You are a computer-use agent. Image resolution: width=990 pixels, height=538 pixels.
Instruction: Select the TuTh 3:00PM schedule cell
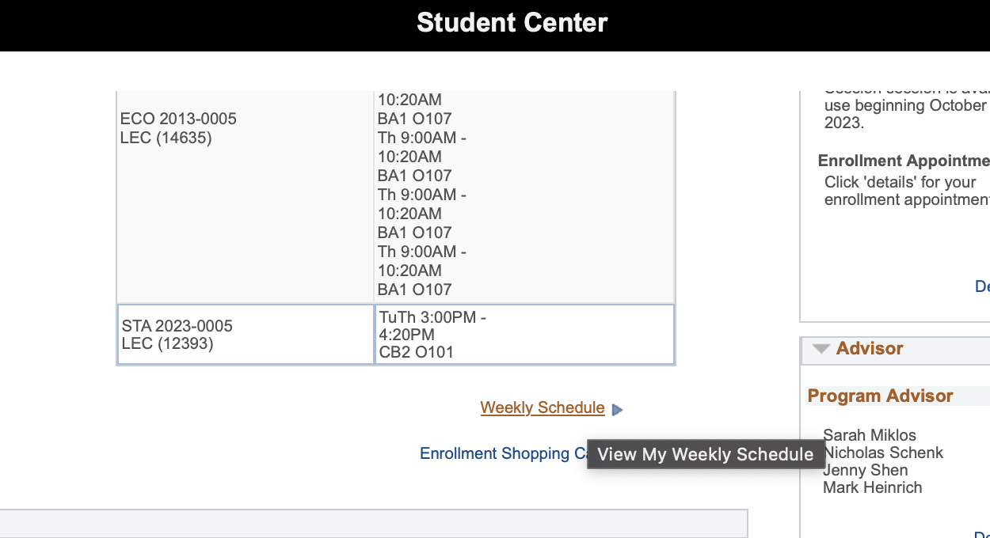432,335
